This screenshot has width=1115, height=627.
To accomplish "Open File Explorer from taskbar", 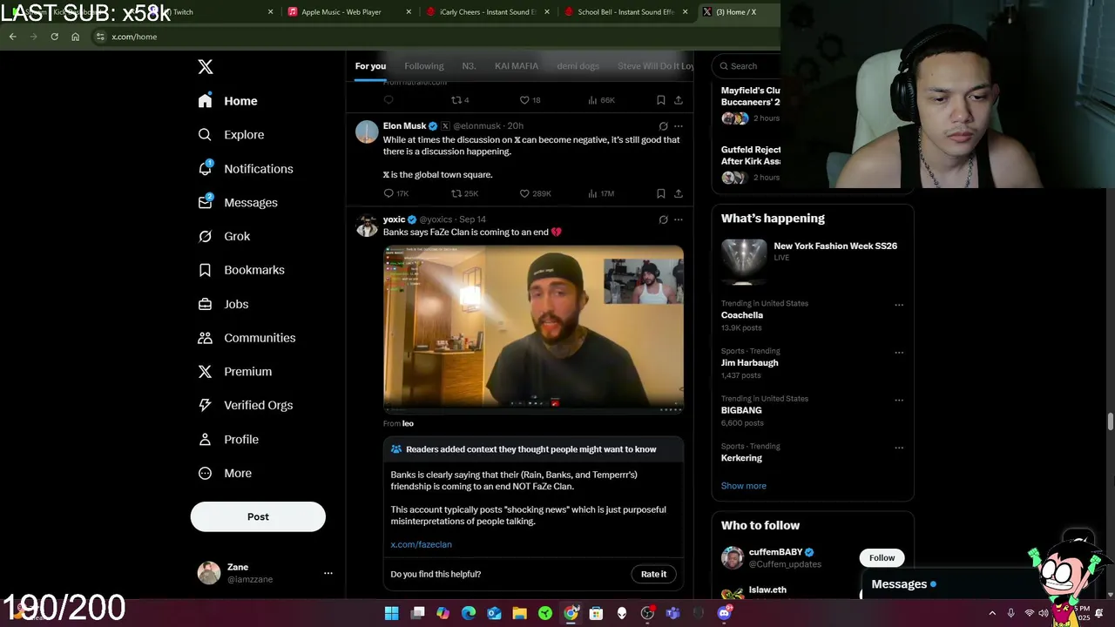I will (x=519, y=613).
